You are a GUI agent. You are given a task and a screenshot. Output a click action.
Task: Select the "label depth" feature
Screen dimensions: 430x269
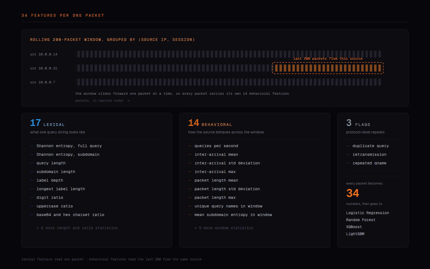tap(50, 180)
